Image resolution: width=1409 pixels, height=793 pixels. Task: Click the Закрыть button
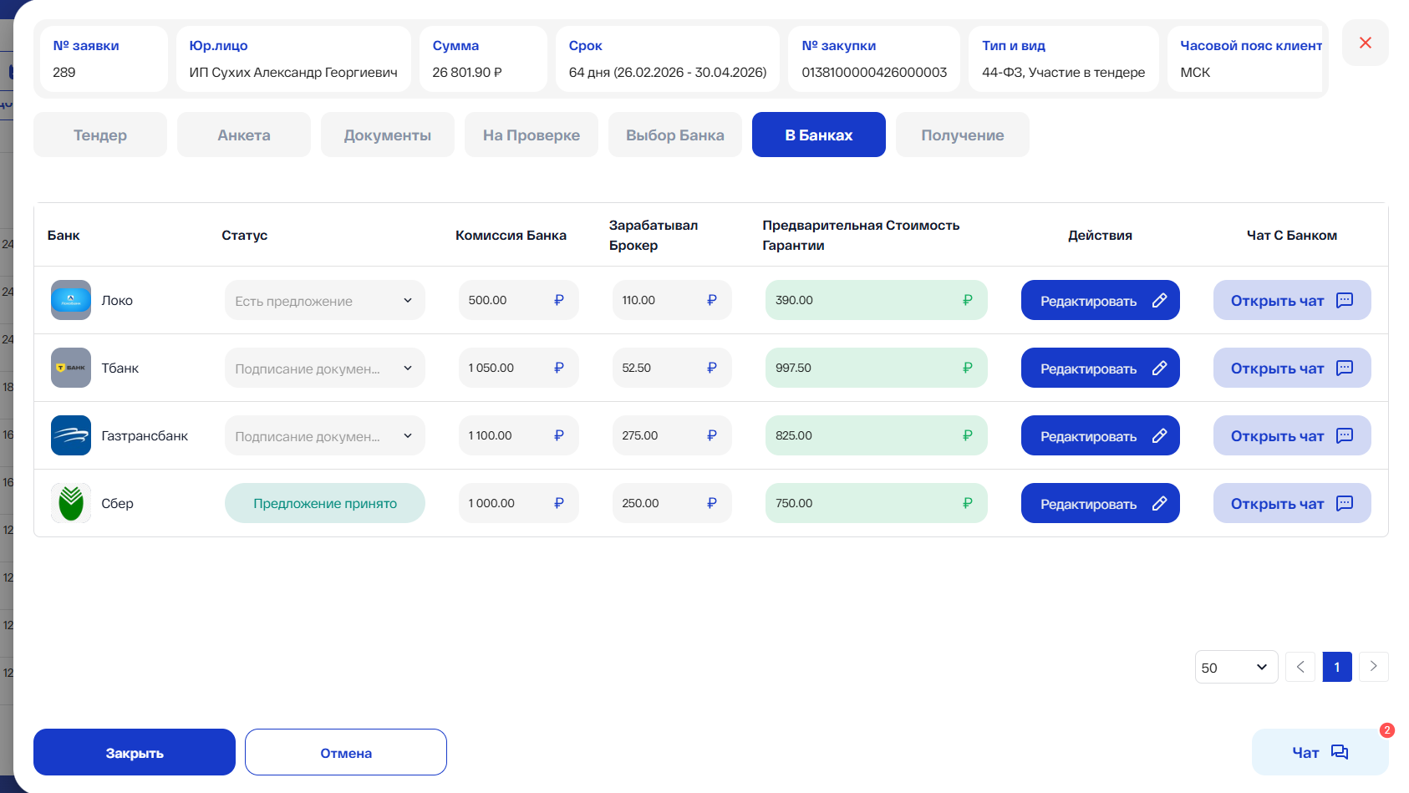click(x=135, y=752)
